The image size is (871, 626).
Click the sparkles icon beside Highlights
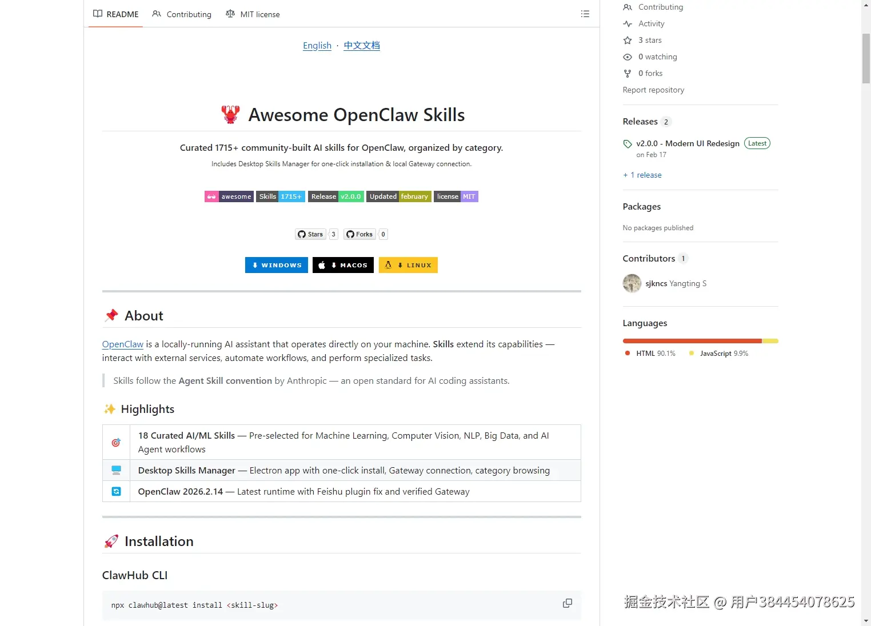click(110, 409)
